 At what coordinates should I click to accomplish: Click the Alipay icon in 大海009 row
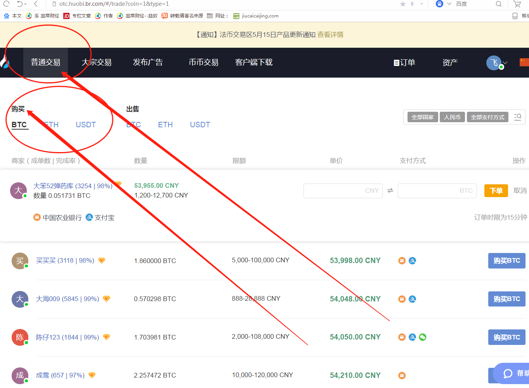pyautogui.click(x=413, y=299)
